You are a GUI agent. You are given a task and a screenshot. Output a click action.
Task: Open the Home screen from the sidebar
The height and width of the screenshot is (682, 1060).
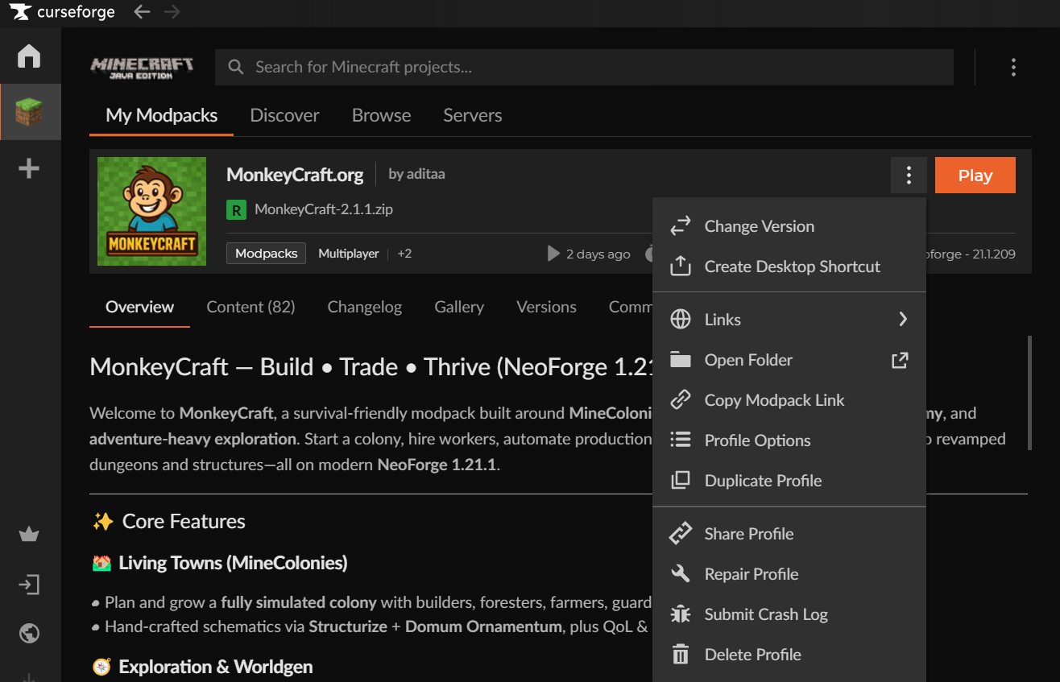pyautogui.click(x=29, y=56)
